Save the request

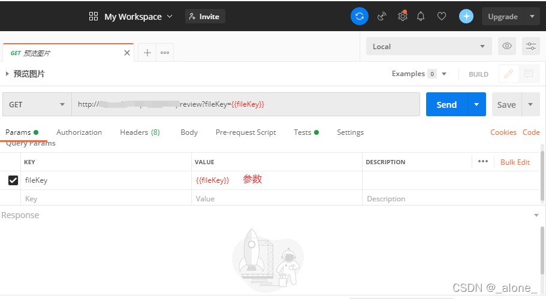tap(506, 104)
